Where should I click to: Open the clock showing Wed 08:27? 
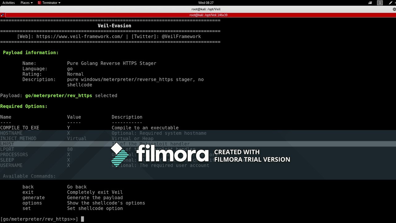pos(206,3)
